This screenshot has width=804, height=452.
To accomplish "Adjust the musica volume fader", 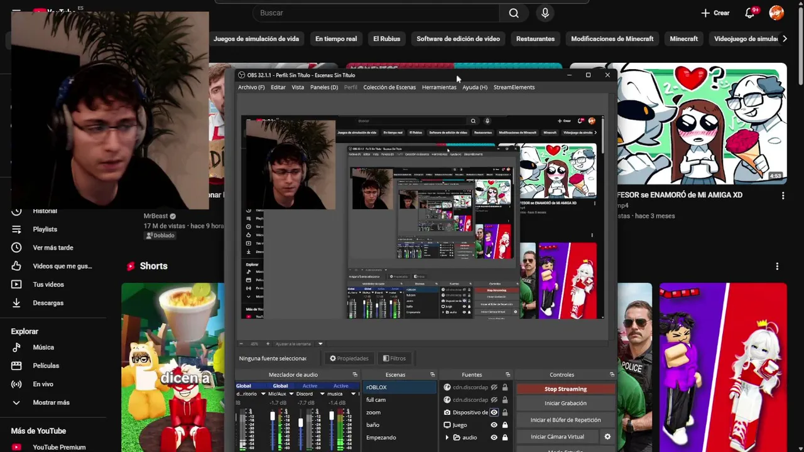I will point(332,415).
